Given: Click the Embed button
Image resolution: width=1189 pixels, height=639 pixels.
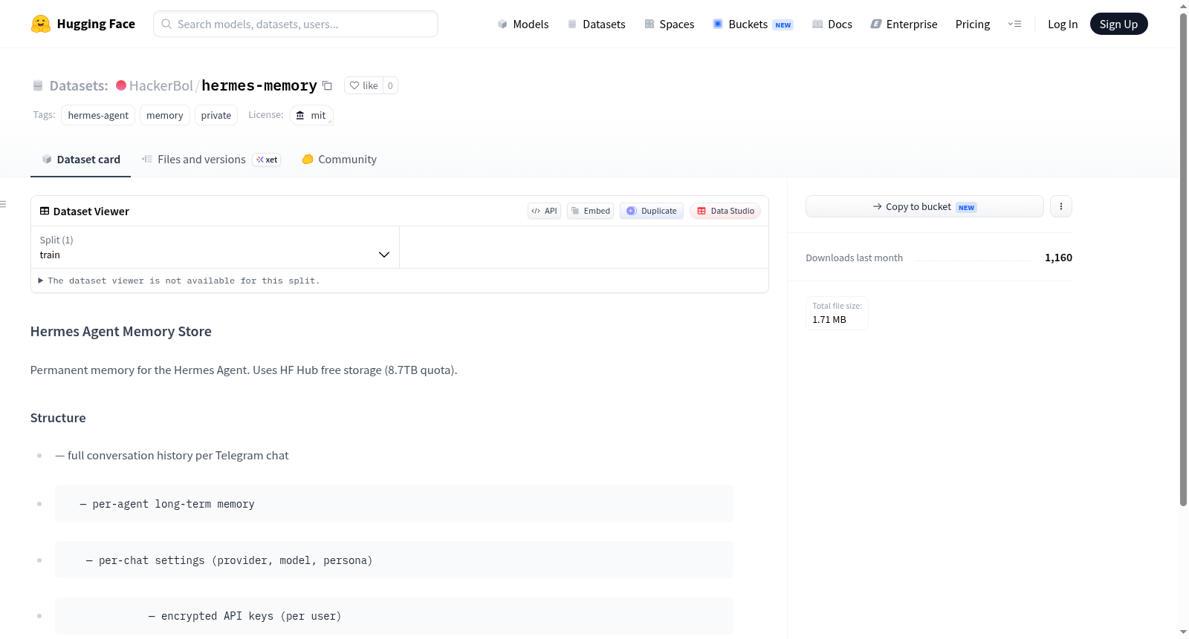Looking at the screenshot, I should (x=591, y=211).
